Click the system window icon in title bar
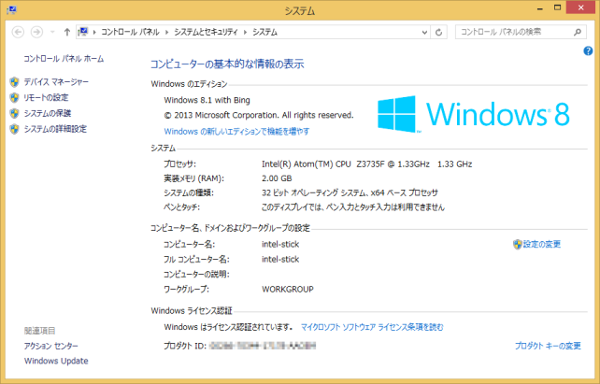This screenshot has width=600, height=384. [11, 10]
